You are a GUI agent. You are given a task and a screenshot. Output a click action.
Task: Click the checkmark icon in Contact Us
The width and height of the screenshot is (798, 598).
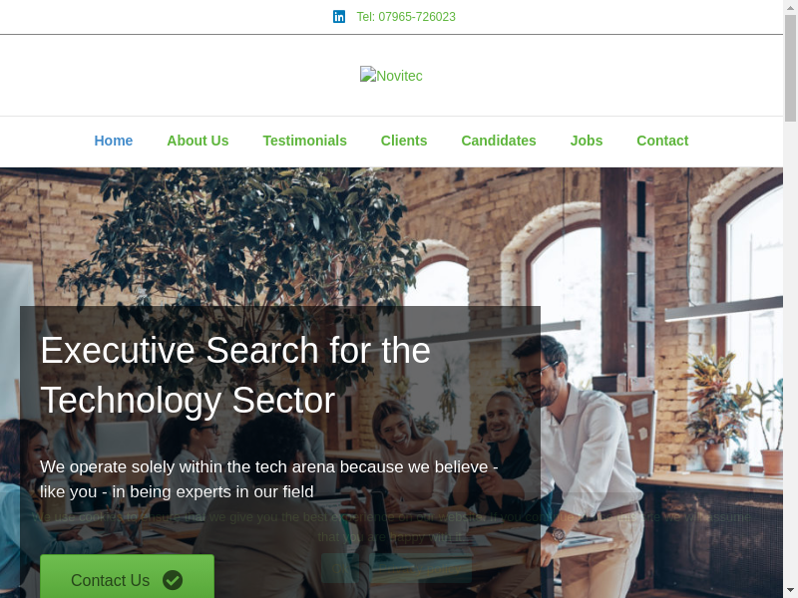click(173, 580)
